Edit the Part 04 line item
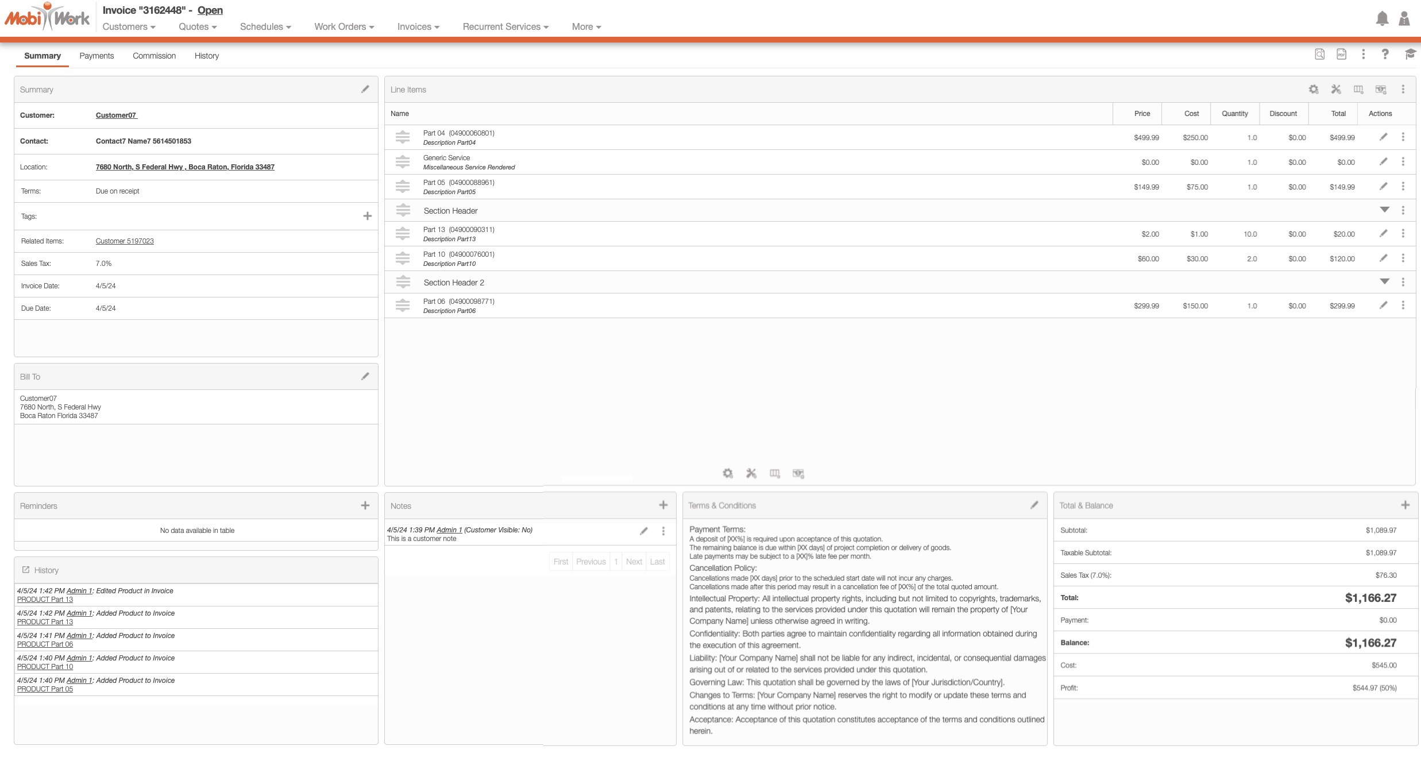Viewport: 1421px width, 773px height. coord(1383,137)
